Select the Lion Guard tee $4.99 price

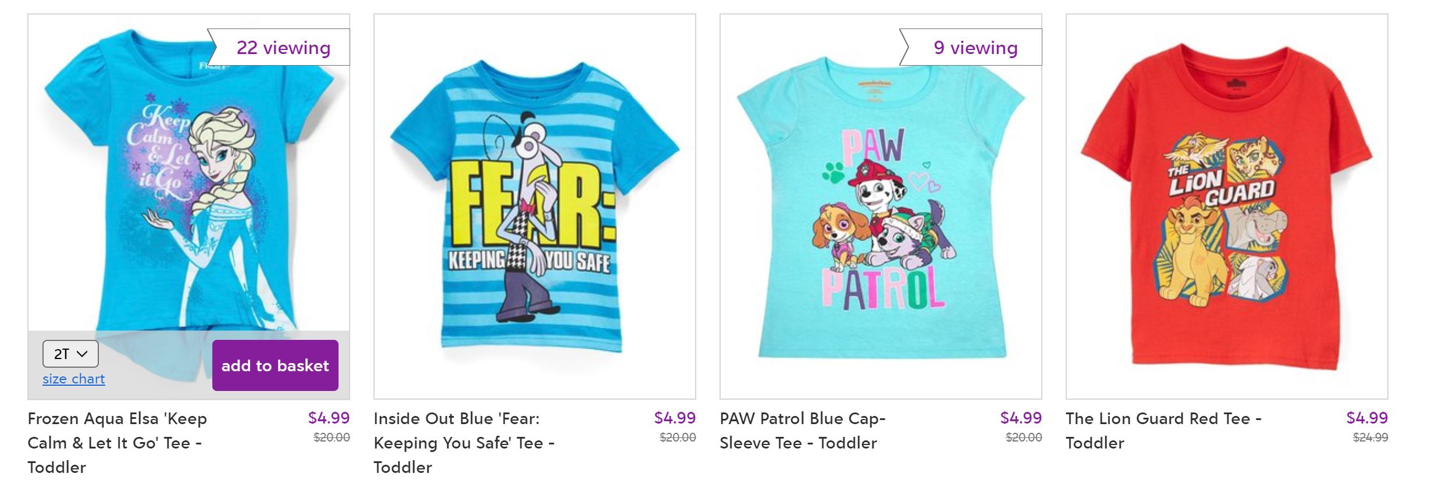point(1367,418)
